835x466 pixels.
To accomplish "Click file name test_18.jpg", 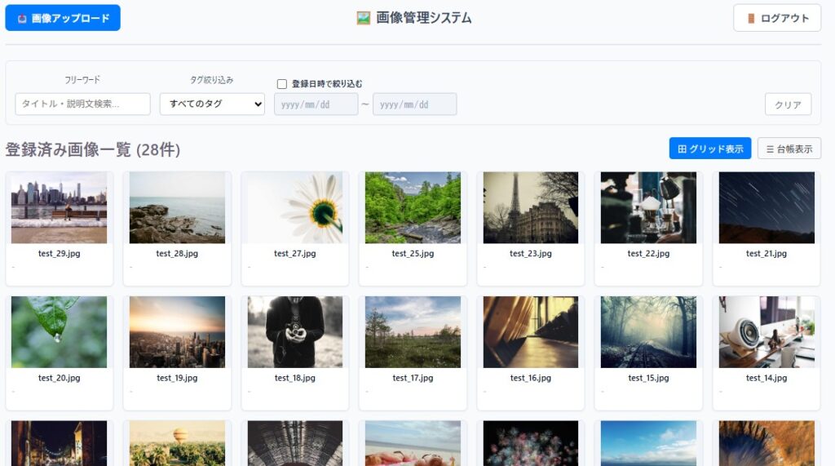I will click(x=295, y=378).
